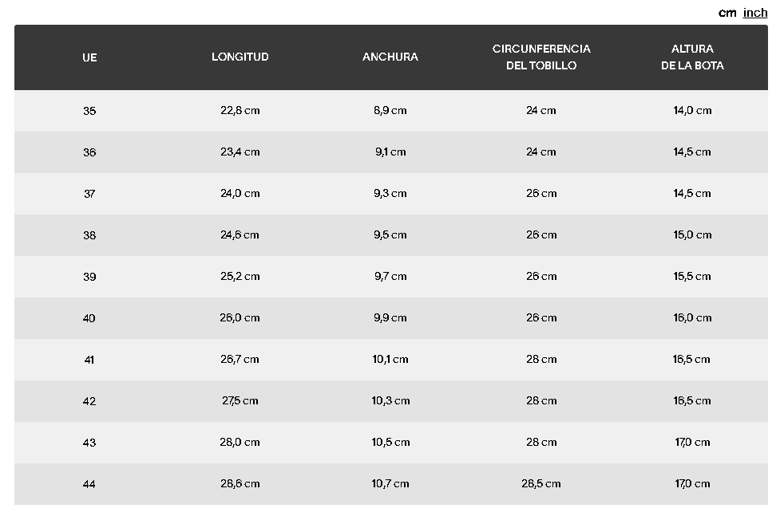
Task: Select size 44 in the UE column
Action: (89, 484)
